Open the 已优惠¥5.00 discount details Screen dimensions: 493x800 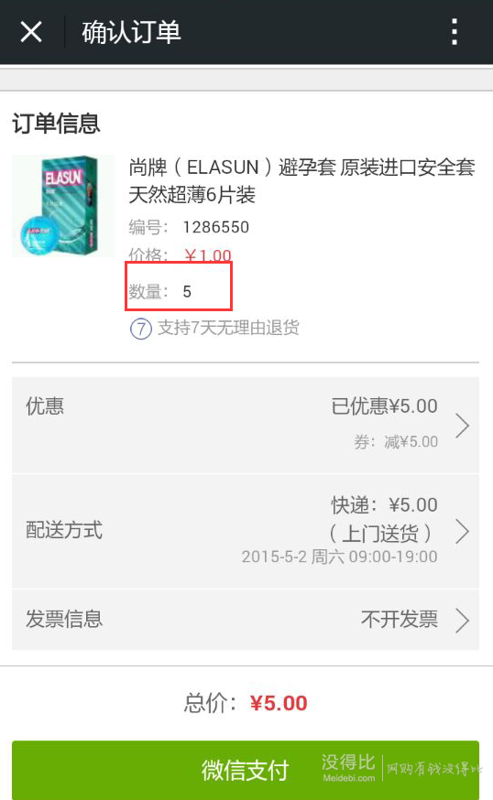[x=384, y=406]
